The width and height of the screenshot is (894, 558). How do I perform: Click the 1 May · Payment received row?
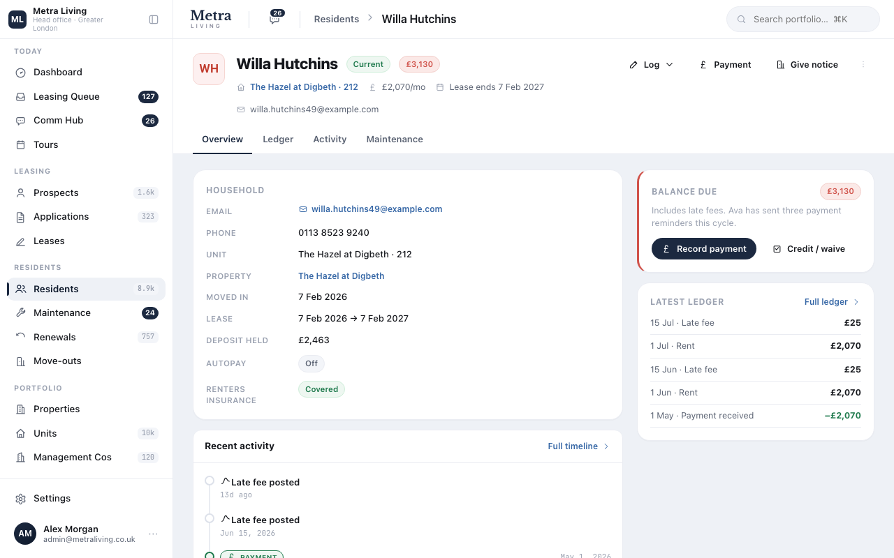756,416
